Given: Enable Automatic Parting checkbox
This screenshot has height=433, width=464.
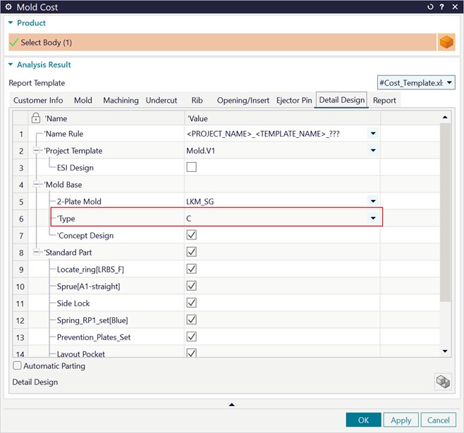Looking at the screenshot, I should coord(17,365).
